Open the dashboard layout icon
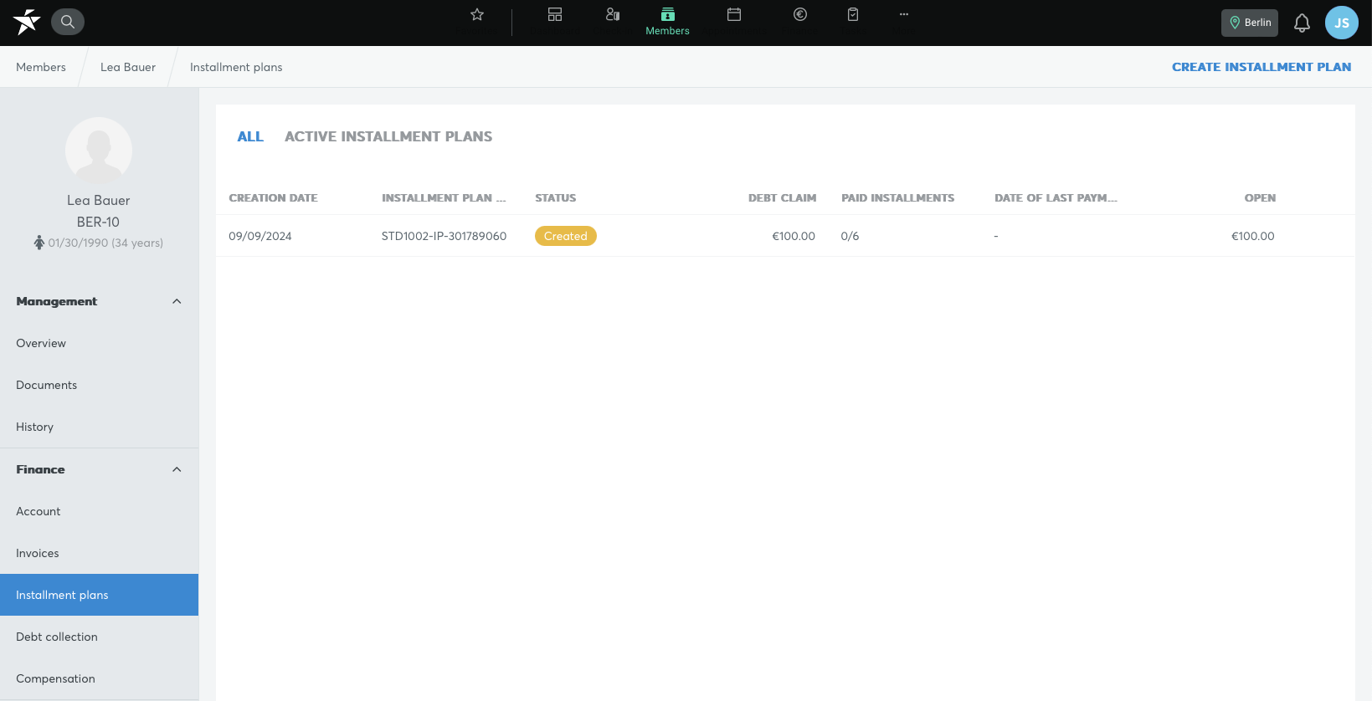 click(x=555, y=14)
